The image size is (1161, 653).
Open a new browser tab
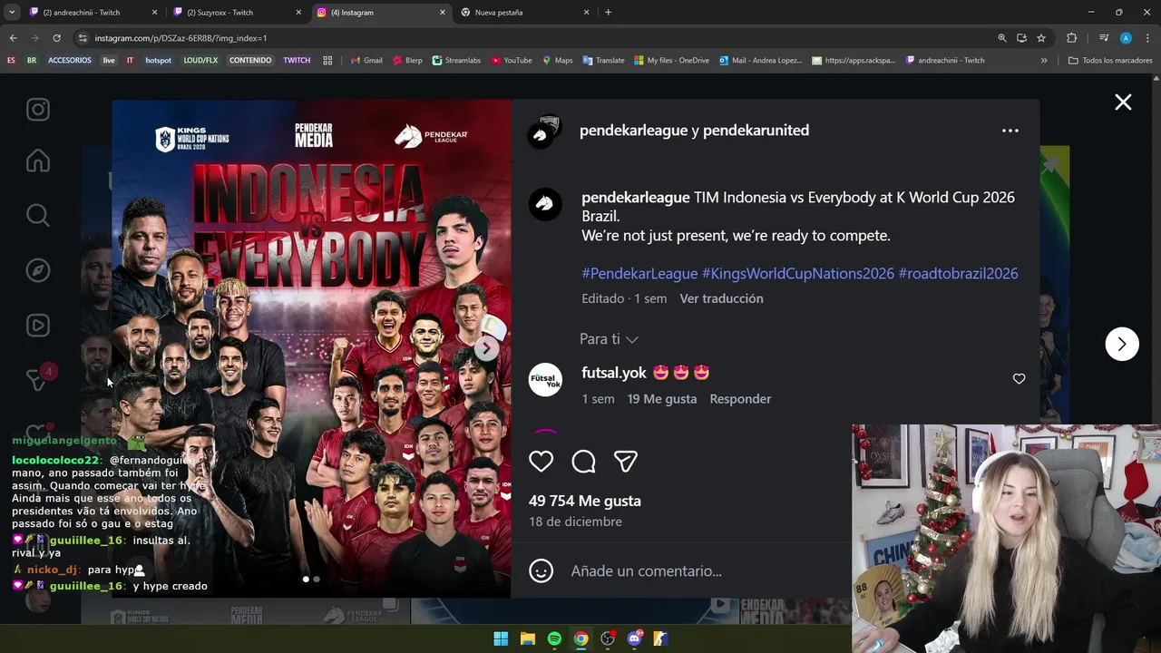pyautogui.click(x=608, y=13)
